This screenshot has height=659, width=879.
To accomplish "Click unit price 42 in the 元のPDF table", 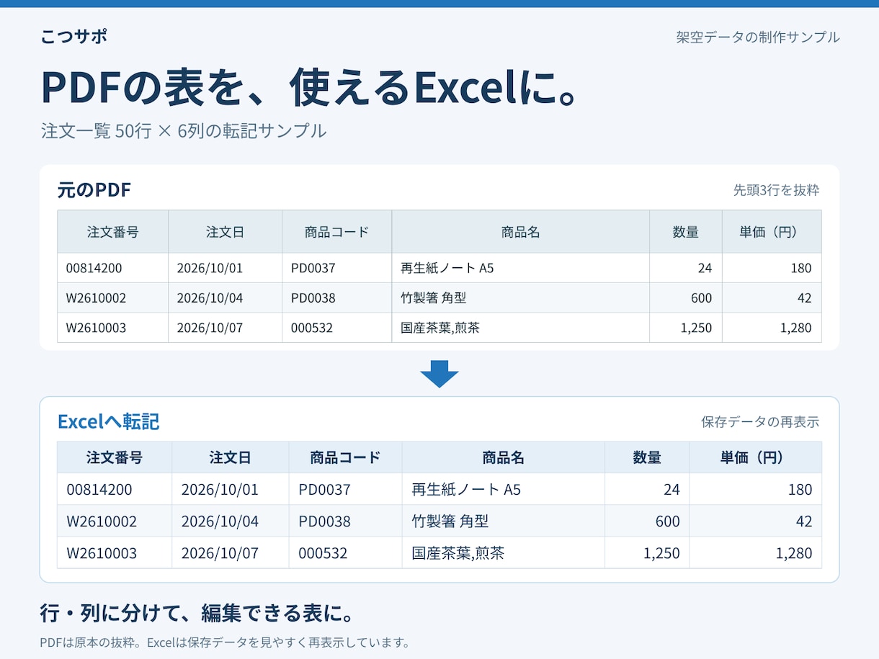I will pyautogui.click(x=805, y=298).
